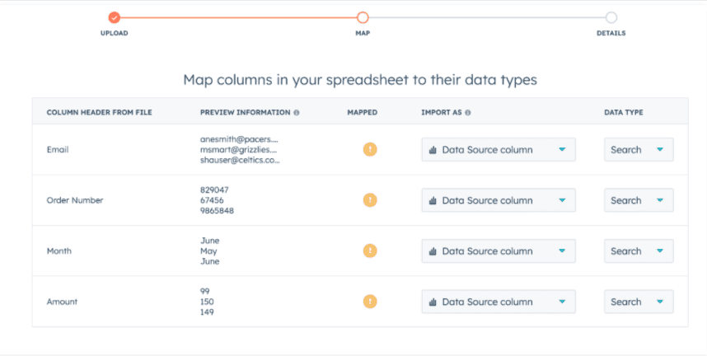Click the Column Header From File heading
Viewport: 707px width, 356px height.
pos(99,112)
